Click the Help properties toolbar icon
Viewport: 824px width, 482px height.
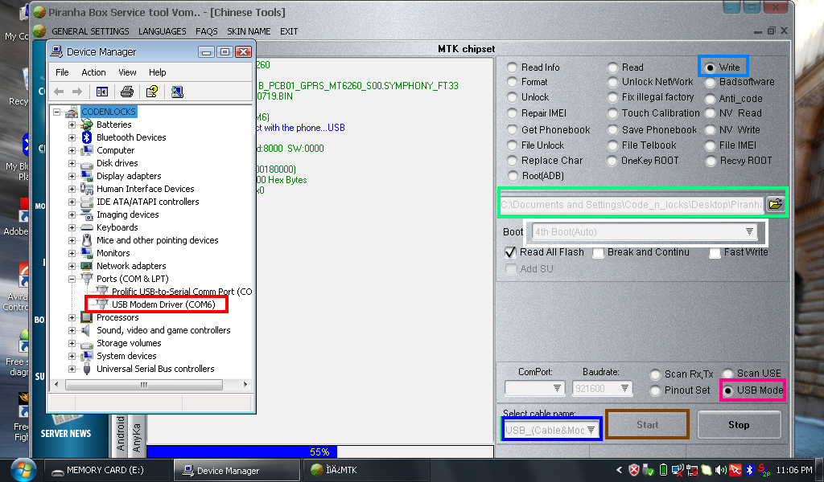150,92
